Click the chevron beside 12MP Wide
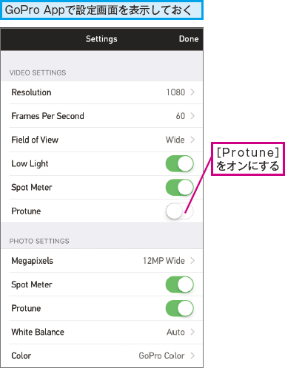Screen dimensions: 285x368 [192, 261]
